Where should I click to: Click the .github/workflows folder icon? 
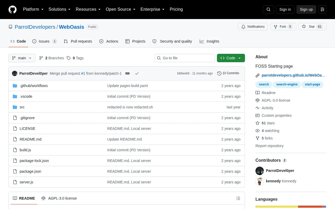[x=15, y=86]
